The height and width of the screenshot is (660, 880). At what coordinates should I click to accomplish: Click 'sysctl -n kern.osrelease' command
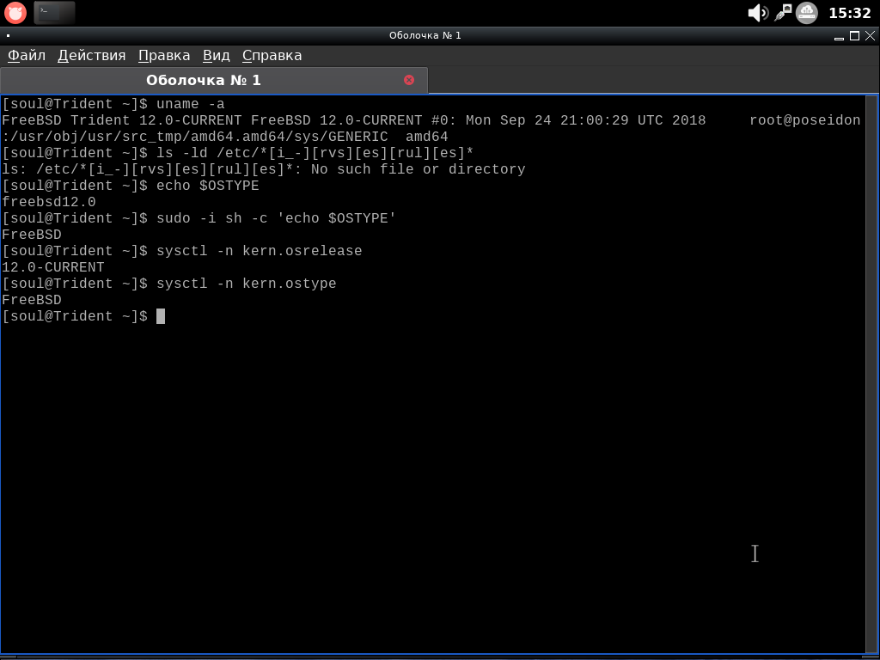260,252
